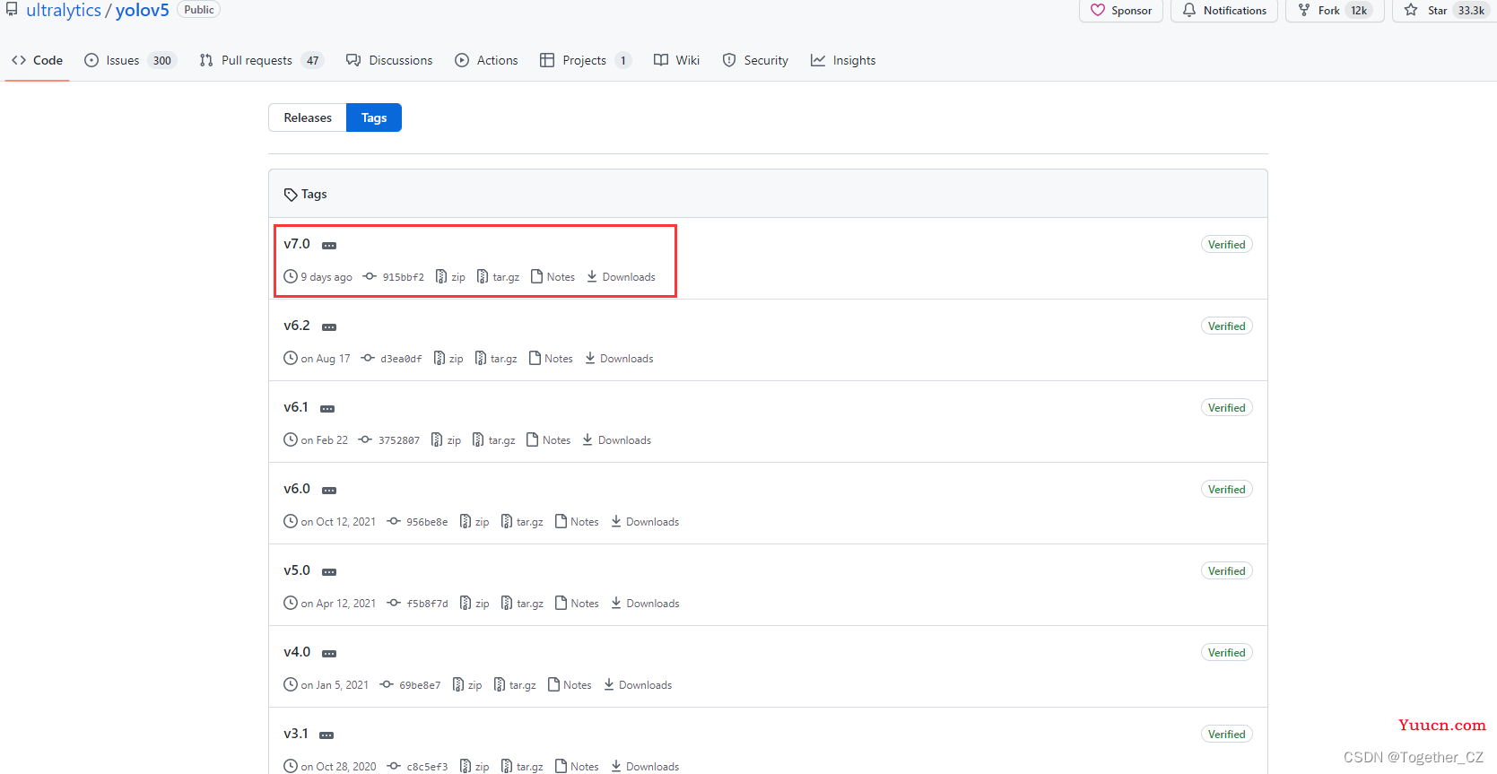Expand v6.1 ellipsis details
This screenshot has width=1497, height=774.
point(327,409)
